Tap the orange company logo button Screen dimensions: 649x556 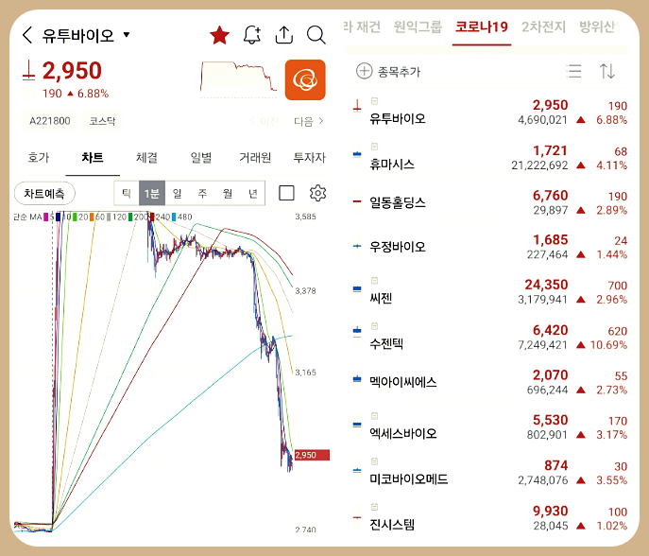click(305, 80)
